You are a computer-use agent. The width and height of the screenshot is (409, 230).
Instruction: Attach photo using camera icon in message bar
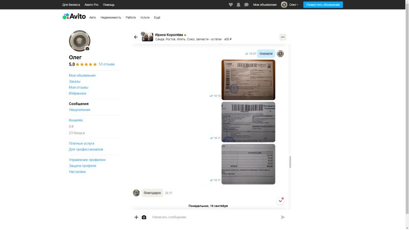coord(144,217)
